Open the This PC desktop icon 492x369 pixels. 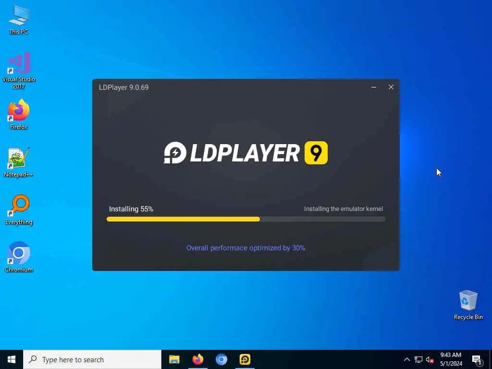tap(19, 19)
